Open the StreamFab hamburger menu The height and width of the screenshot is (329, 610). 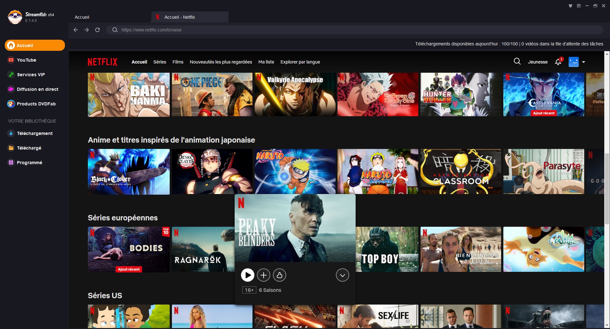[x=579, y=6]
